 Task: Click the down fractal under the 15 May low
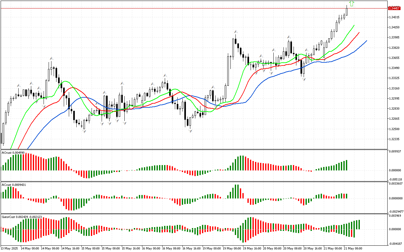(x=84, y=131)
